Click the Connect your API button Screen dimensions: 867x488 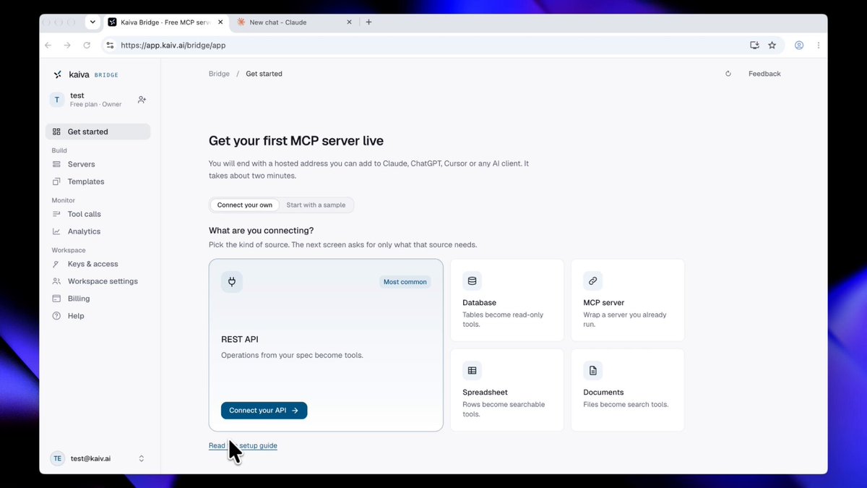pyautogui.click(x=264, y=411)
